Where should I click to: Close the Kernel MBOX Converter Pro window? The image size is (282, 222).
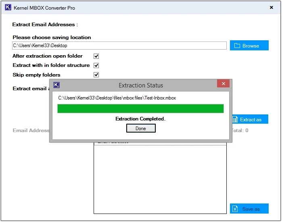coord(272,7)
